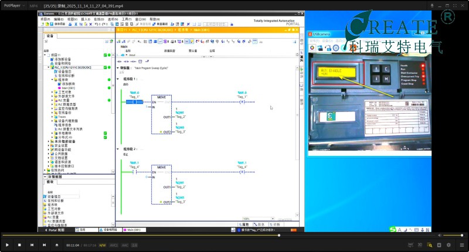The height and width of the screenshot is (252, 469).
Task: Expand the PLC 数据类型 folder
Action: click(52, 105)
